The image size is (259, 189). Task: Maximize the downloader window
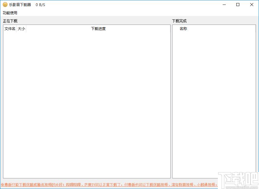tap(238, 5)
